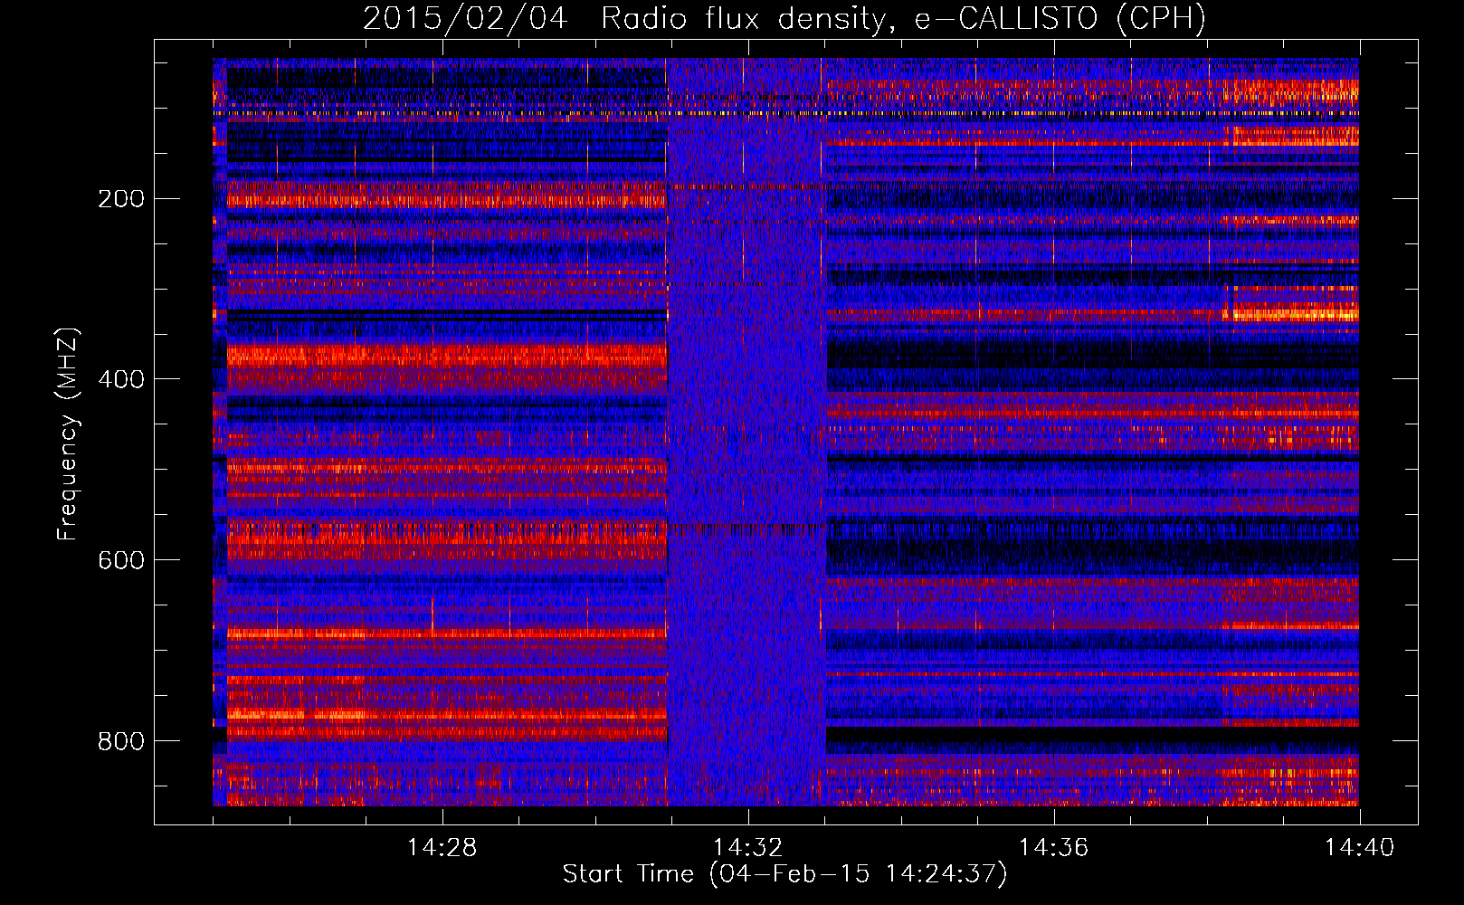This screenshot has width=1464, height=905.
Task: Click the '14:40' time tick label
Action: 1359,848
